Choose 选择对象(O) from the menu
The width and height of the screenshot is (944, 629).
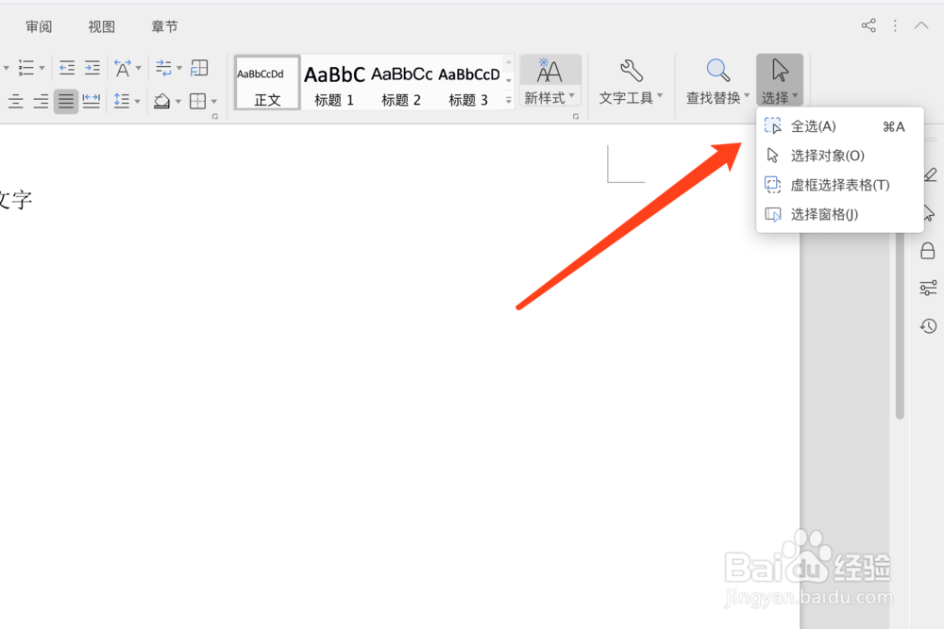840,156
